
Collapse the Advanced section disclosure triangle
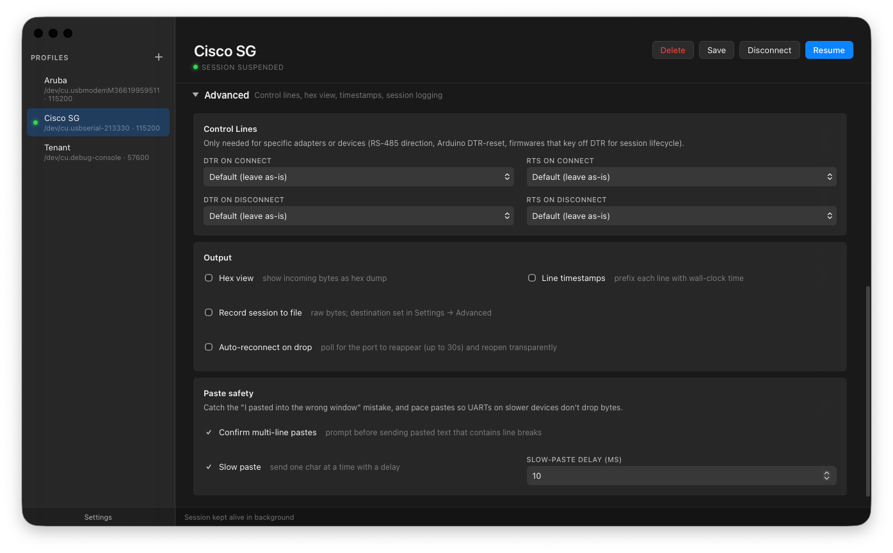195,94
